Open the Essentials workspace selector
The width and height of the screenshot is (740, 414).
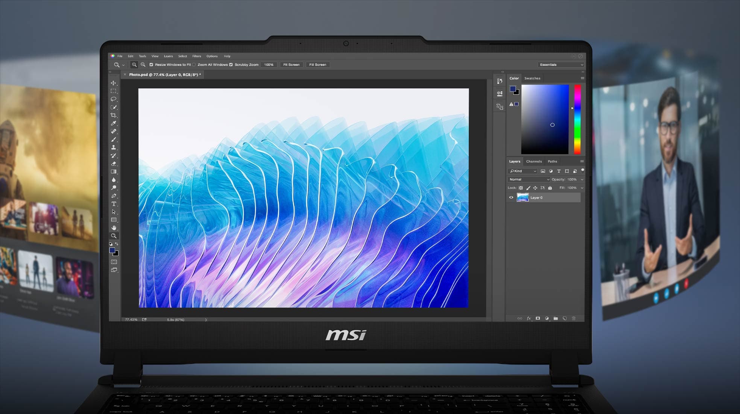[x=561, y=64]
